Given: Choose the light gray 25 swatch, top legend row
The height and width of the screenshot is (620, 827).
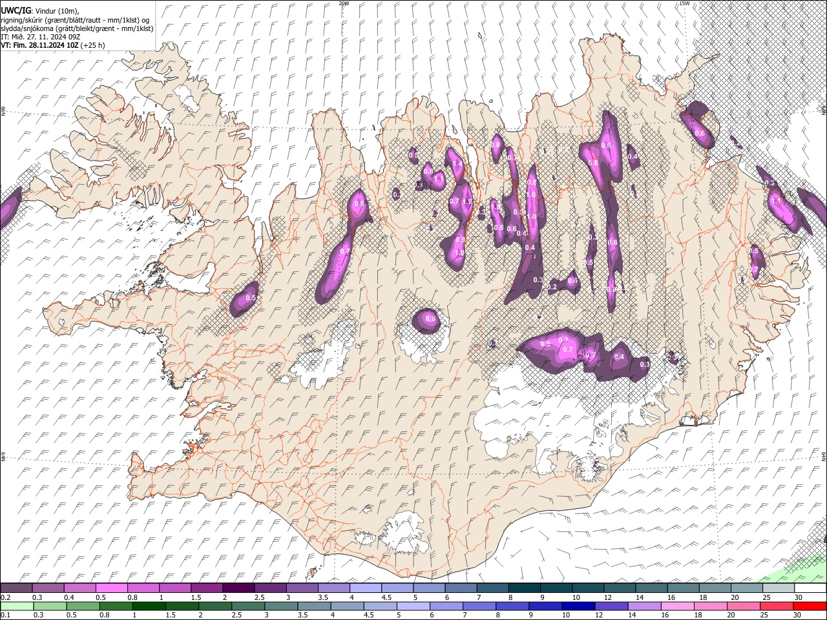Looking at the screenshot, I should [779, 588].
